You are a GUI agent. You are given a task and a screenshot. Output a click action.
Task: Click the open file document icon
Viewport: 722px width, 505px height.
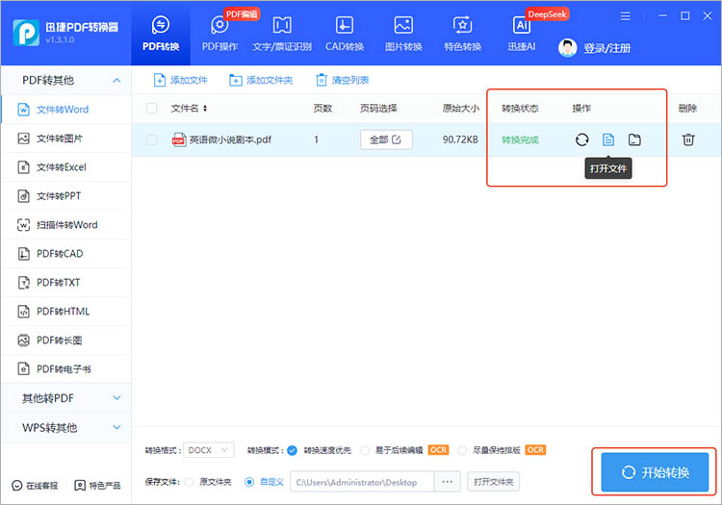(607, 139)
